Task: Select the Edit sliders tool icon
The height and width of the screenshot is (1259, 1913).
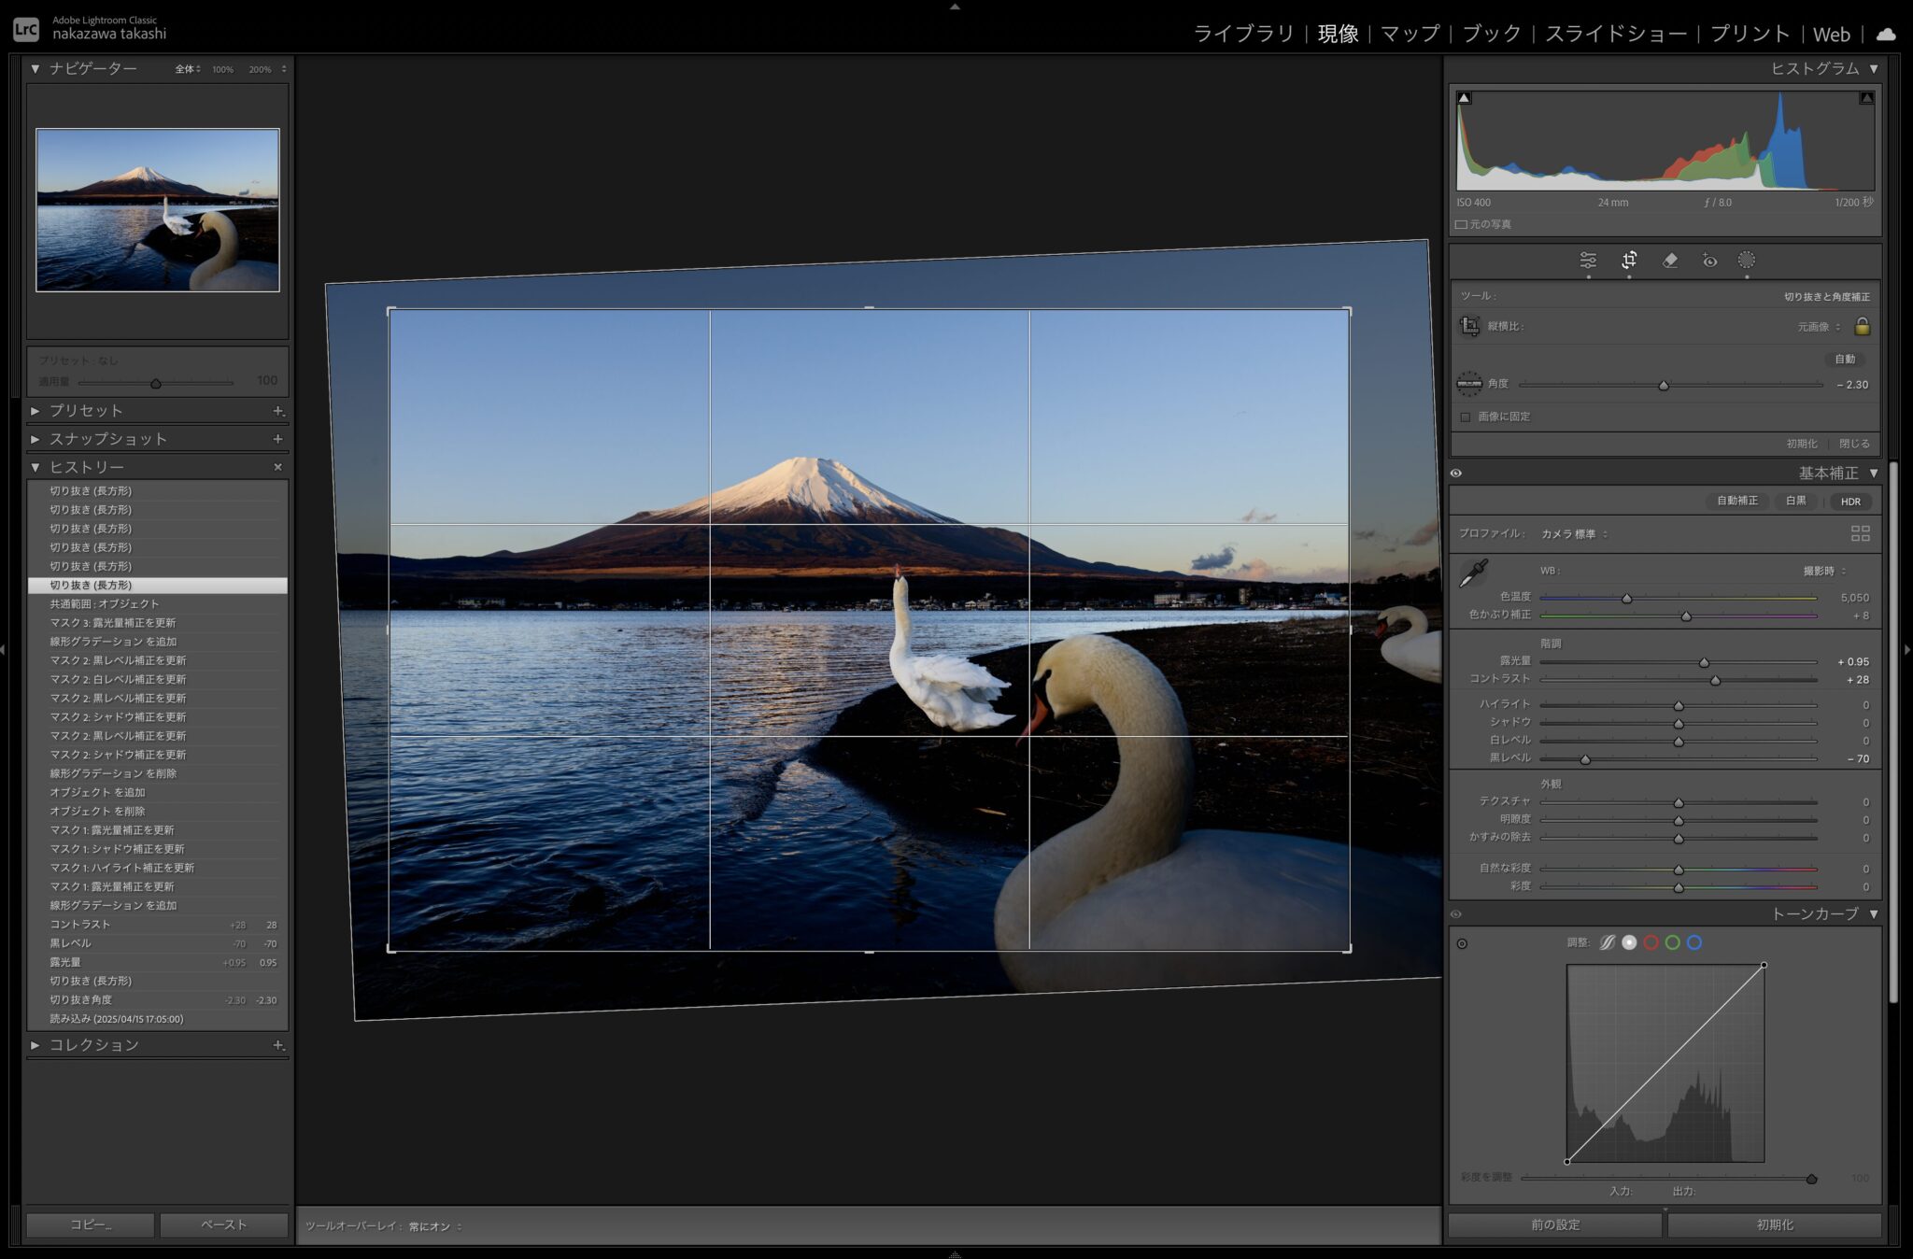Action: (1588, 261)
